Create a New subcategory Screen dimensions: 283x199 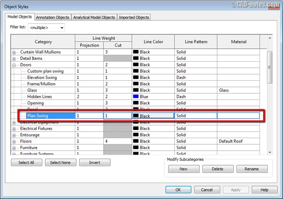pyautogui.click(x=183, y=169)
